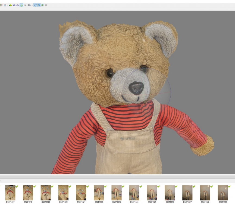
Task: Toggle show shapes in the viewport
Action: click(35, 5)
